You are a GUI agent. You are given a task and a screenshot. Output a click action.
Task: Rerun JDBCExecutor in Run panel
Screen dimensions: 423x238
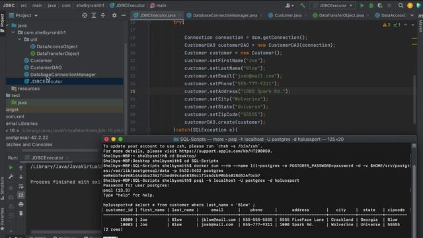[x=11, y=167]
